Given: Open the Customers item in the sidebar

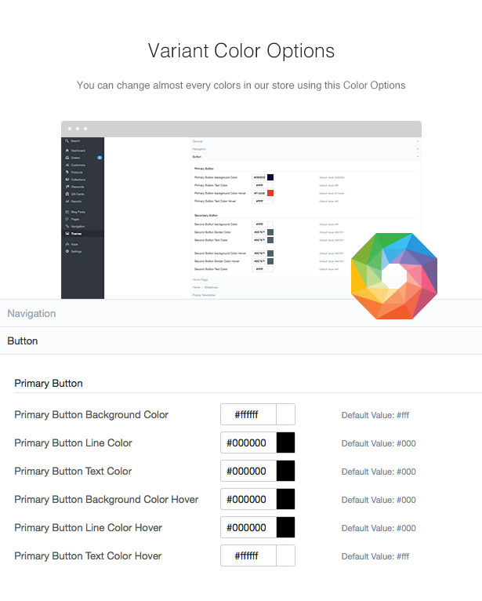Looking at the screenshot, I should [x=75, y=165].
